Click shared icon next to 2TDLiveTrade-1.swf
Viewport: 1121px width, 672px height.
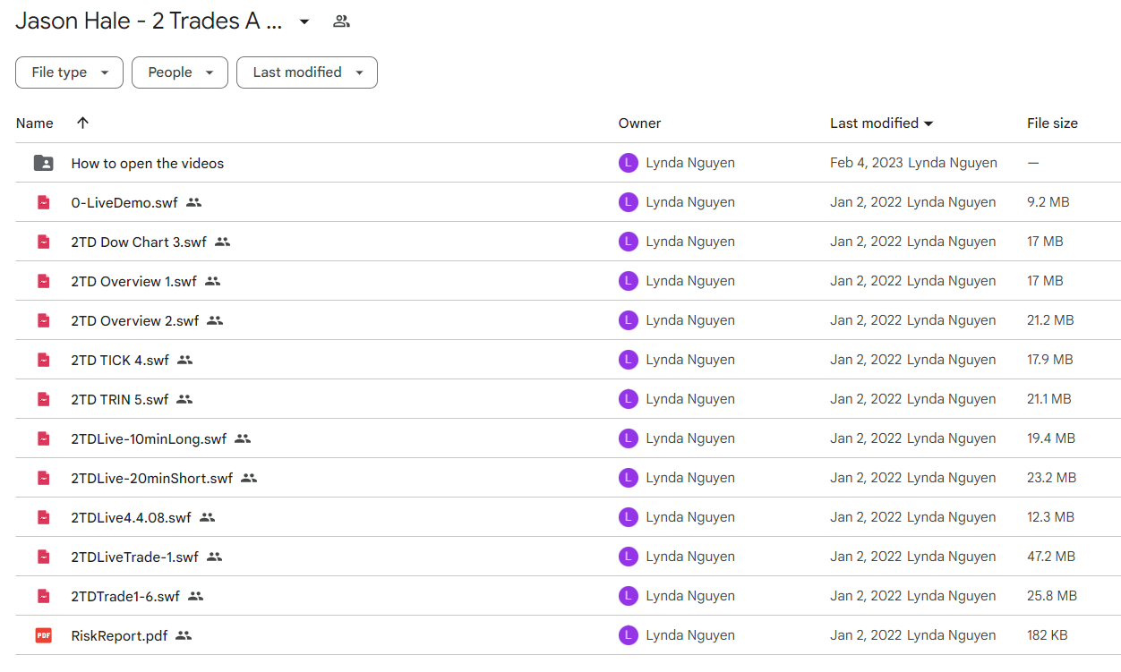click(x=214, y=557)
